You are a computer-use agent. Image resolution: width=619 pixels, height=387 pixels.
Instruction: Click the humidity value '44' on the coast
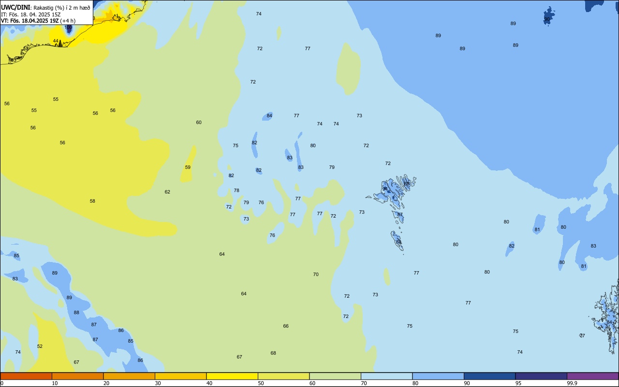(56, 41)
